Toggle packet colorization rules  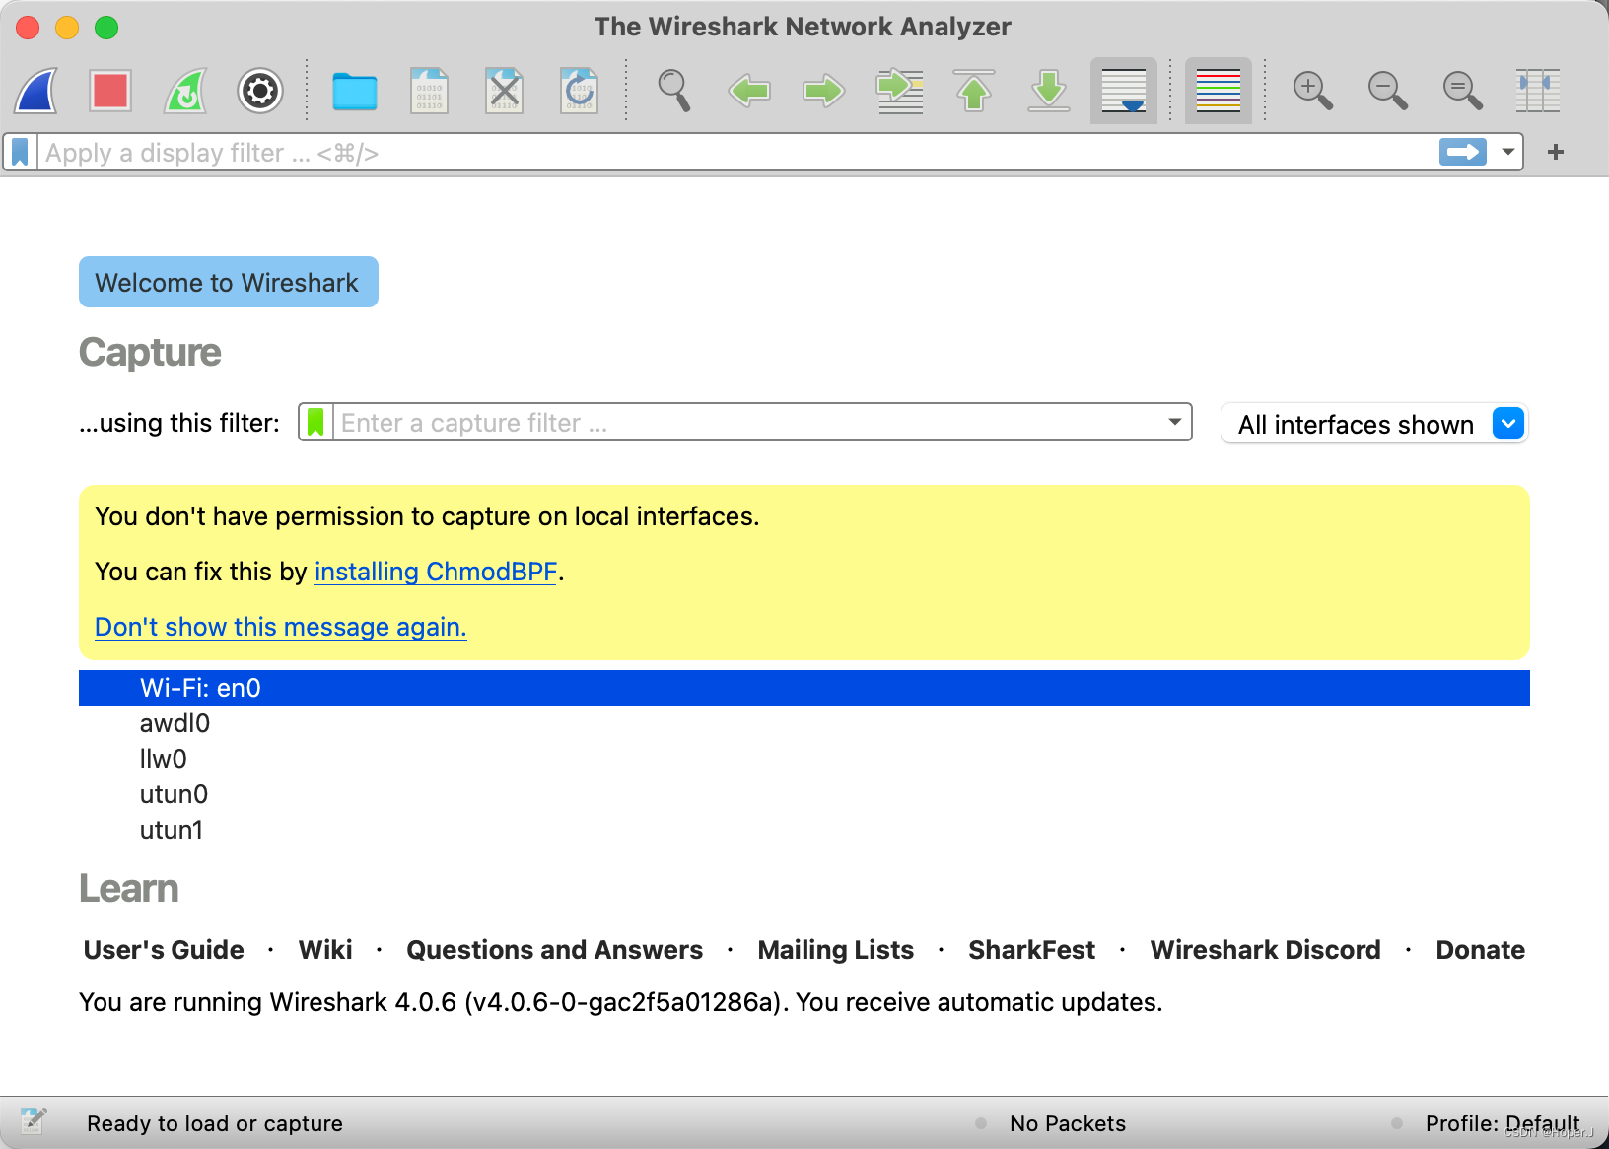(x=1219, y=91)
